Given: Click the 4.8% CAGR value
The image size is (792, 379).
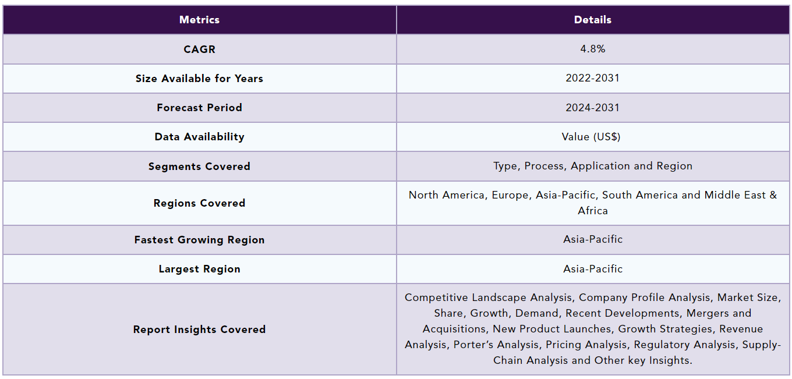Looking at the screenshot, I should pyautogui.click(x=593, y=49).
